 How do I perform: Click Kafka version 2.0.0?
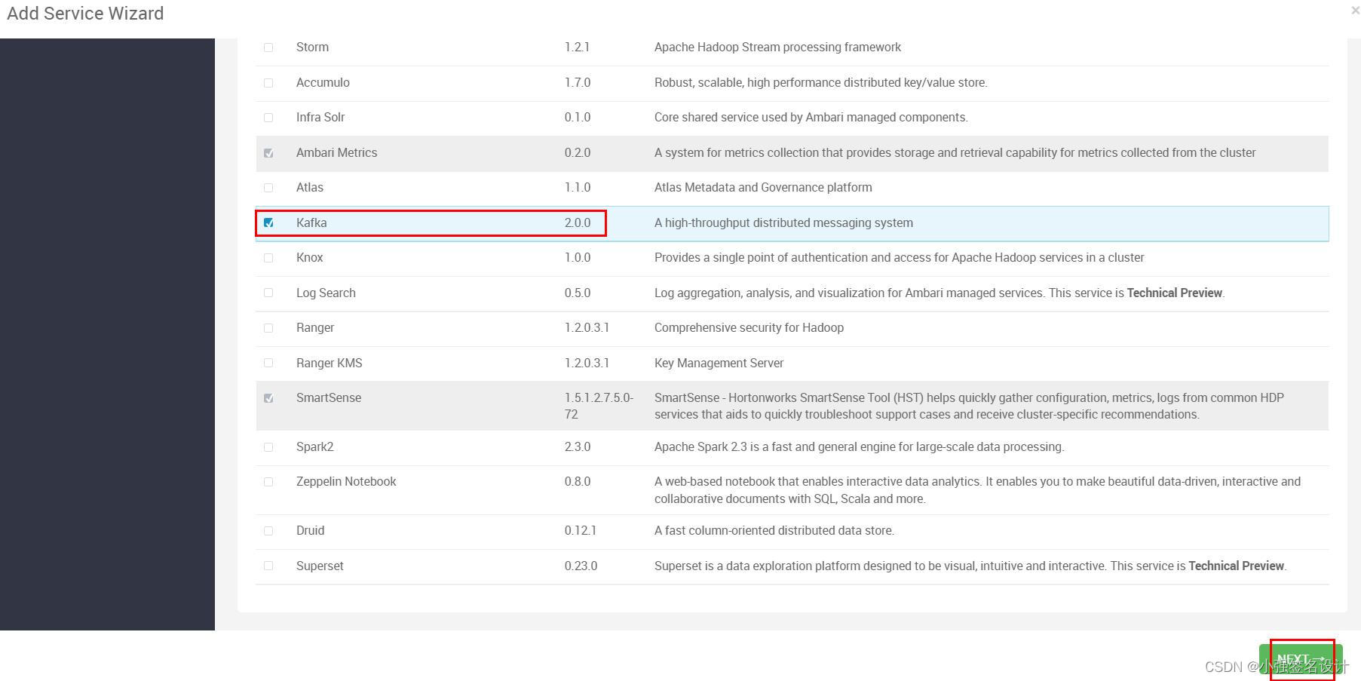coord(578,222)
